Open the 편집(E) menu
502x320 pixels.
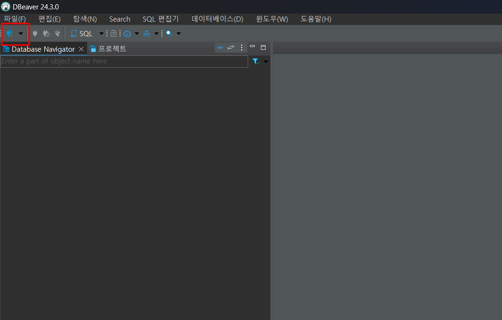49,19
